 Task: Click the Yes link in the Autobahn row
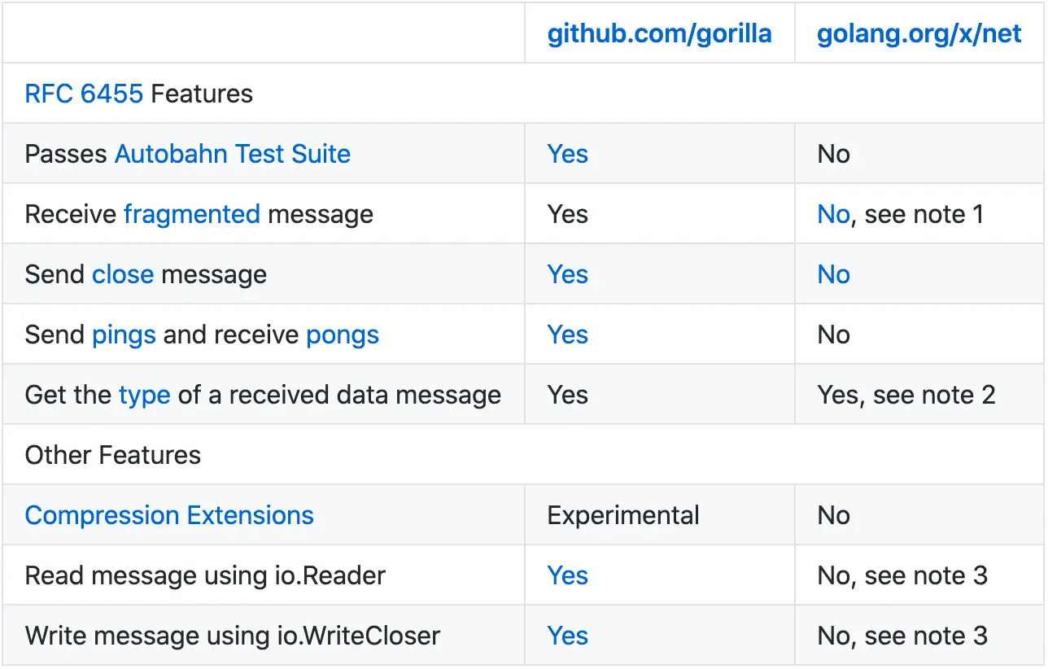[x=567, y=155]
